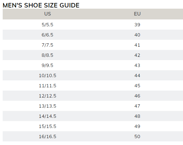This screenshot has width=183, height=145.
Task: Select the US size 5/5.5 cell
Action: pos(47,25)
